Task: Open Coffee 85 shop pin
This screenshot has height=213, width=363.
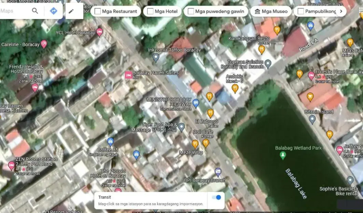Action: click(111, 142)
